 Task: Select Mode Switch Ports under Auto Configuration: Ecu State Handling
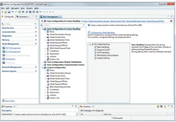(x=58, y=37)
